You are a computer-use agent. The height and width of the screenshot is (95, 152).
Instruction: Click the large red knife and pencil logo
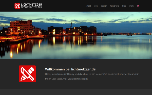[27, 74]
